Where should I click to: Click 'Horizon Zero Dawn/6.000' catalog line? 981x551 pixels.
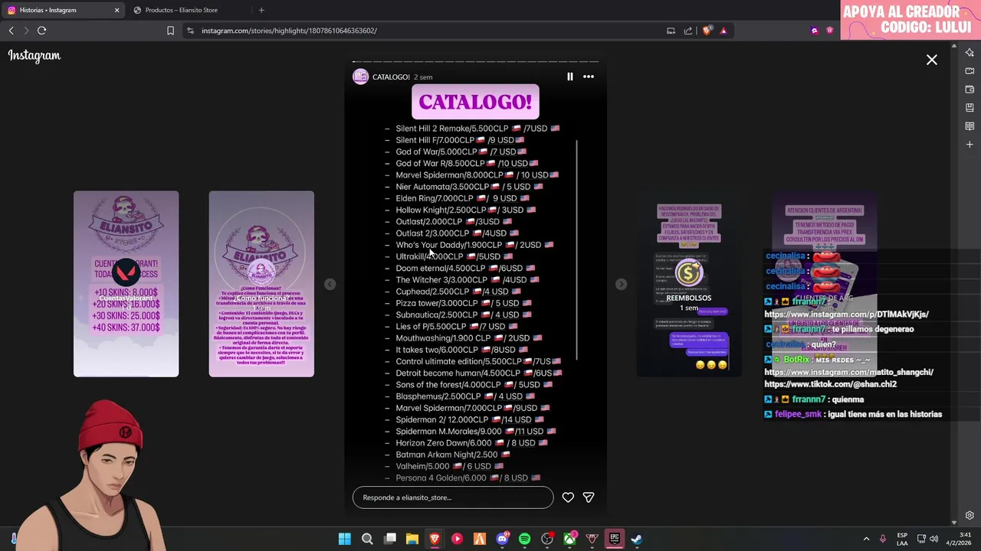[471, 443]
